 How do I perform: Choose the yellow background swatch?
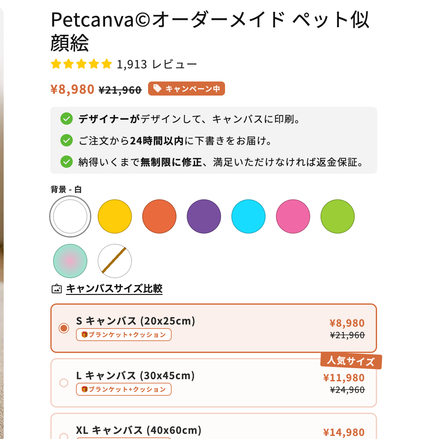coord(115,216)
